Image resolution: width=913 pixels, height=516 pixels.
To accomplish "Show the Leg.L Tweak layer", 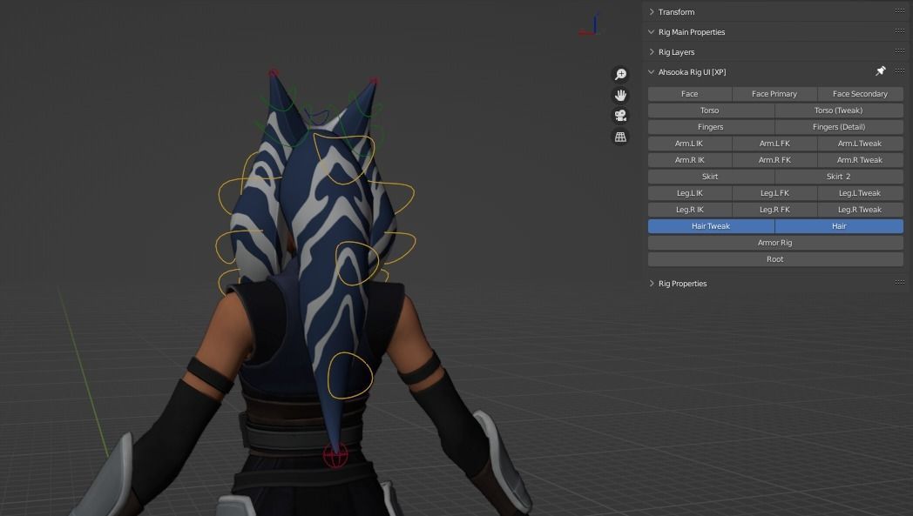I will point(860,193).
